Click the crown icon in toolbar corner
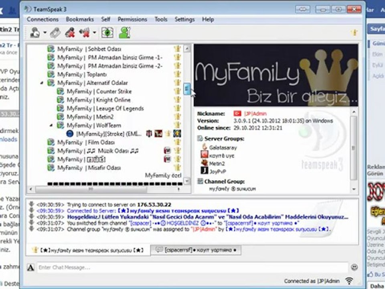The height and width of the screenshot is (289, 385). [354, 33]
